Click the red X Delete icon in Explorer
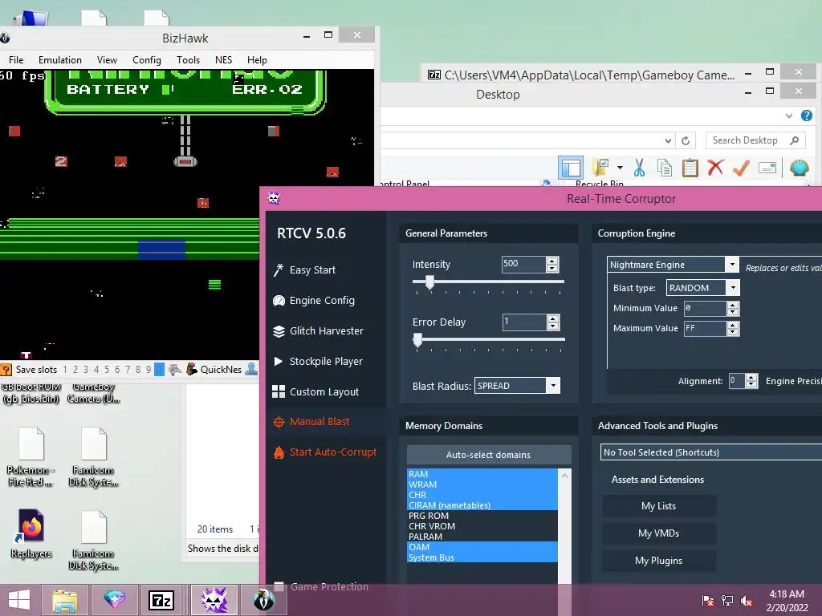This screenshot has width=822, height=616. 715,168
